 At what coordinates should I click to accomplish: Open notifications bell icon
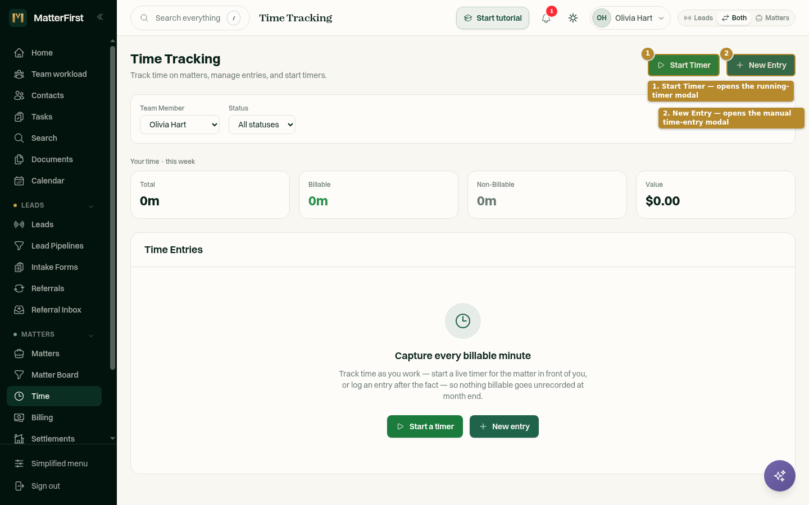coord(546,18)
